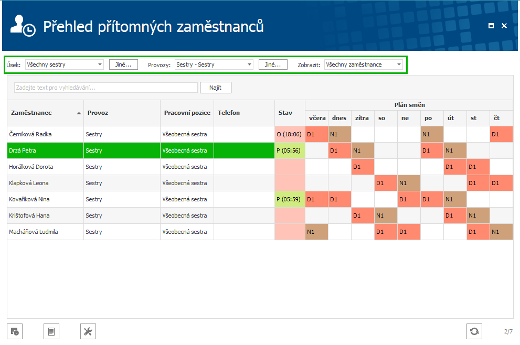Click Černíková Radka's včera D1 shift cell
This screenshot has height=345, width=520.
pyautogui.click(x=317, y=134)
